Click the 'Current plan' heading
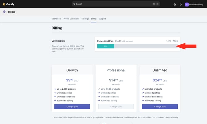This screenshot has height=124, width=207. click(x=58, y=41)
